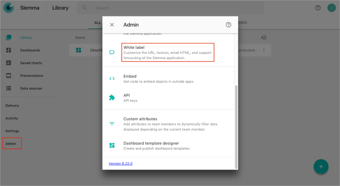Open the three-dot menu for OktaVS row
This screenshot has height=186, width=340.
[264, 50]
